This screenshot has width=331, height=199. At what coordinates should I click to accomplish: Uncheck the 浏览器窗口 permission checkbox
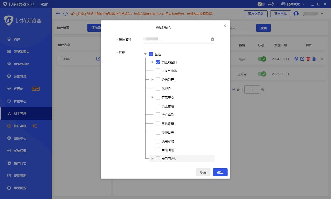pyautogui.click(x=158, y=62)
